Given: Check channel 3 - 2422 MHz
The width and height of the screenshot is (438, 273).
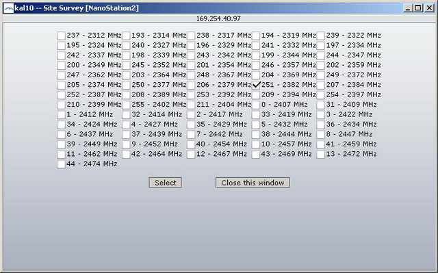Looking at the screenshot, I should [x=321, y=115].
